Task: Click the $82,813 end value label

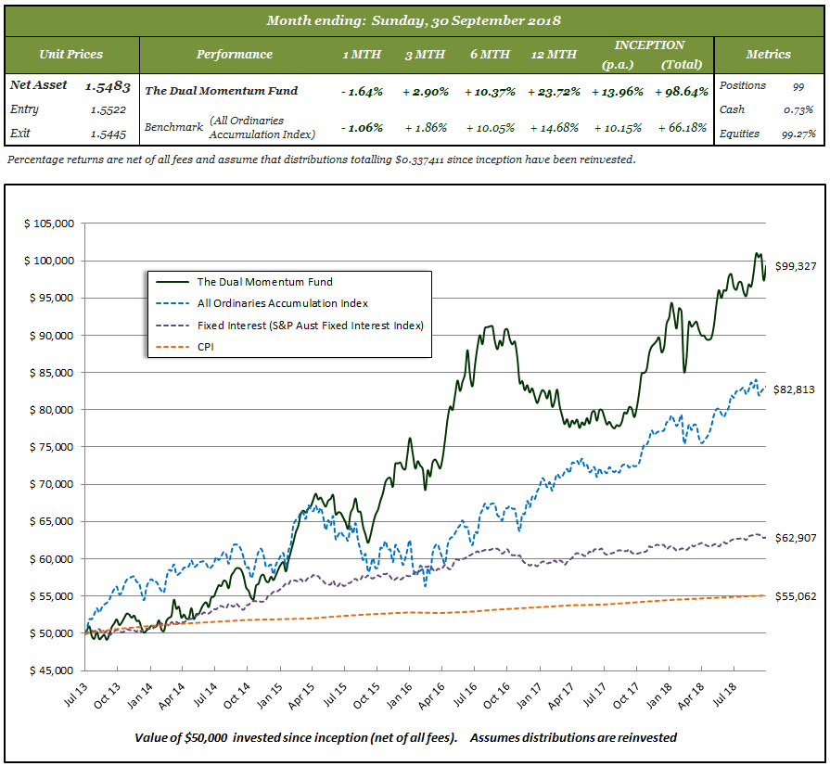Action: tap(795, 389)
